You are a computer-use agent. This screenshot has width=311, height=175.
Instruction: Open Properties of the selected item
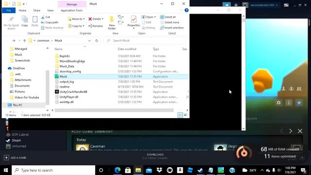[134, 22]
